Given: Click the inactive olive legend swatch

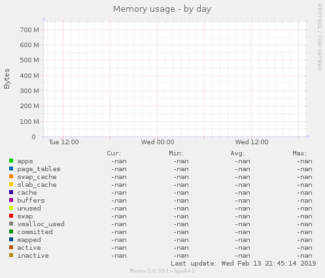Looking at the screenshot, I should pos(11,255).
